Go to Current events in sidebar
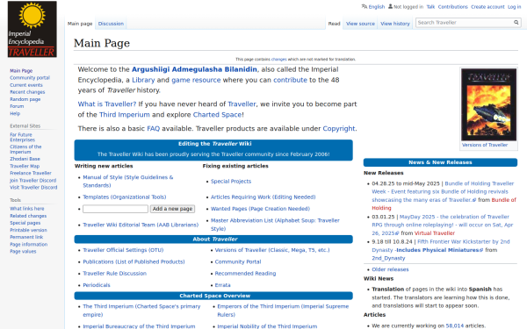The width and height of the screenshot is (527, 329). (x=26, y=85)
